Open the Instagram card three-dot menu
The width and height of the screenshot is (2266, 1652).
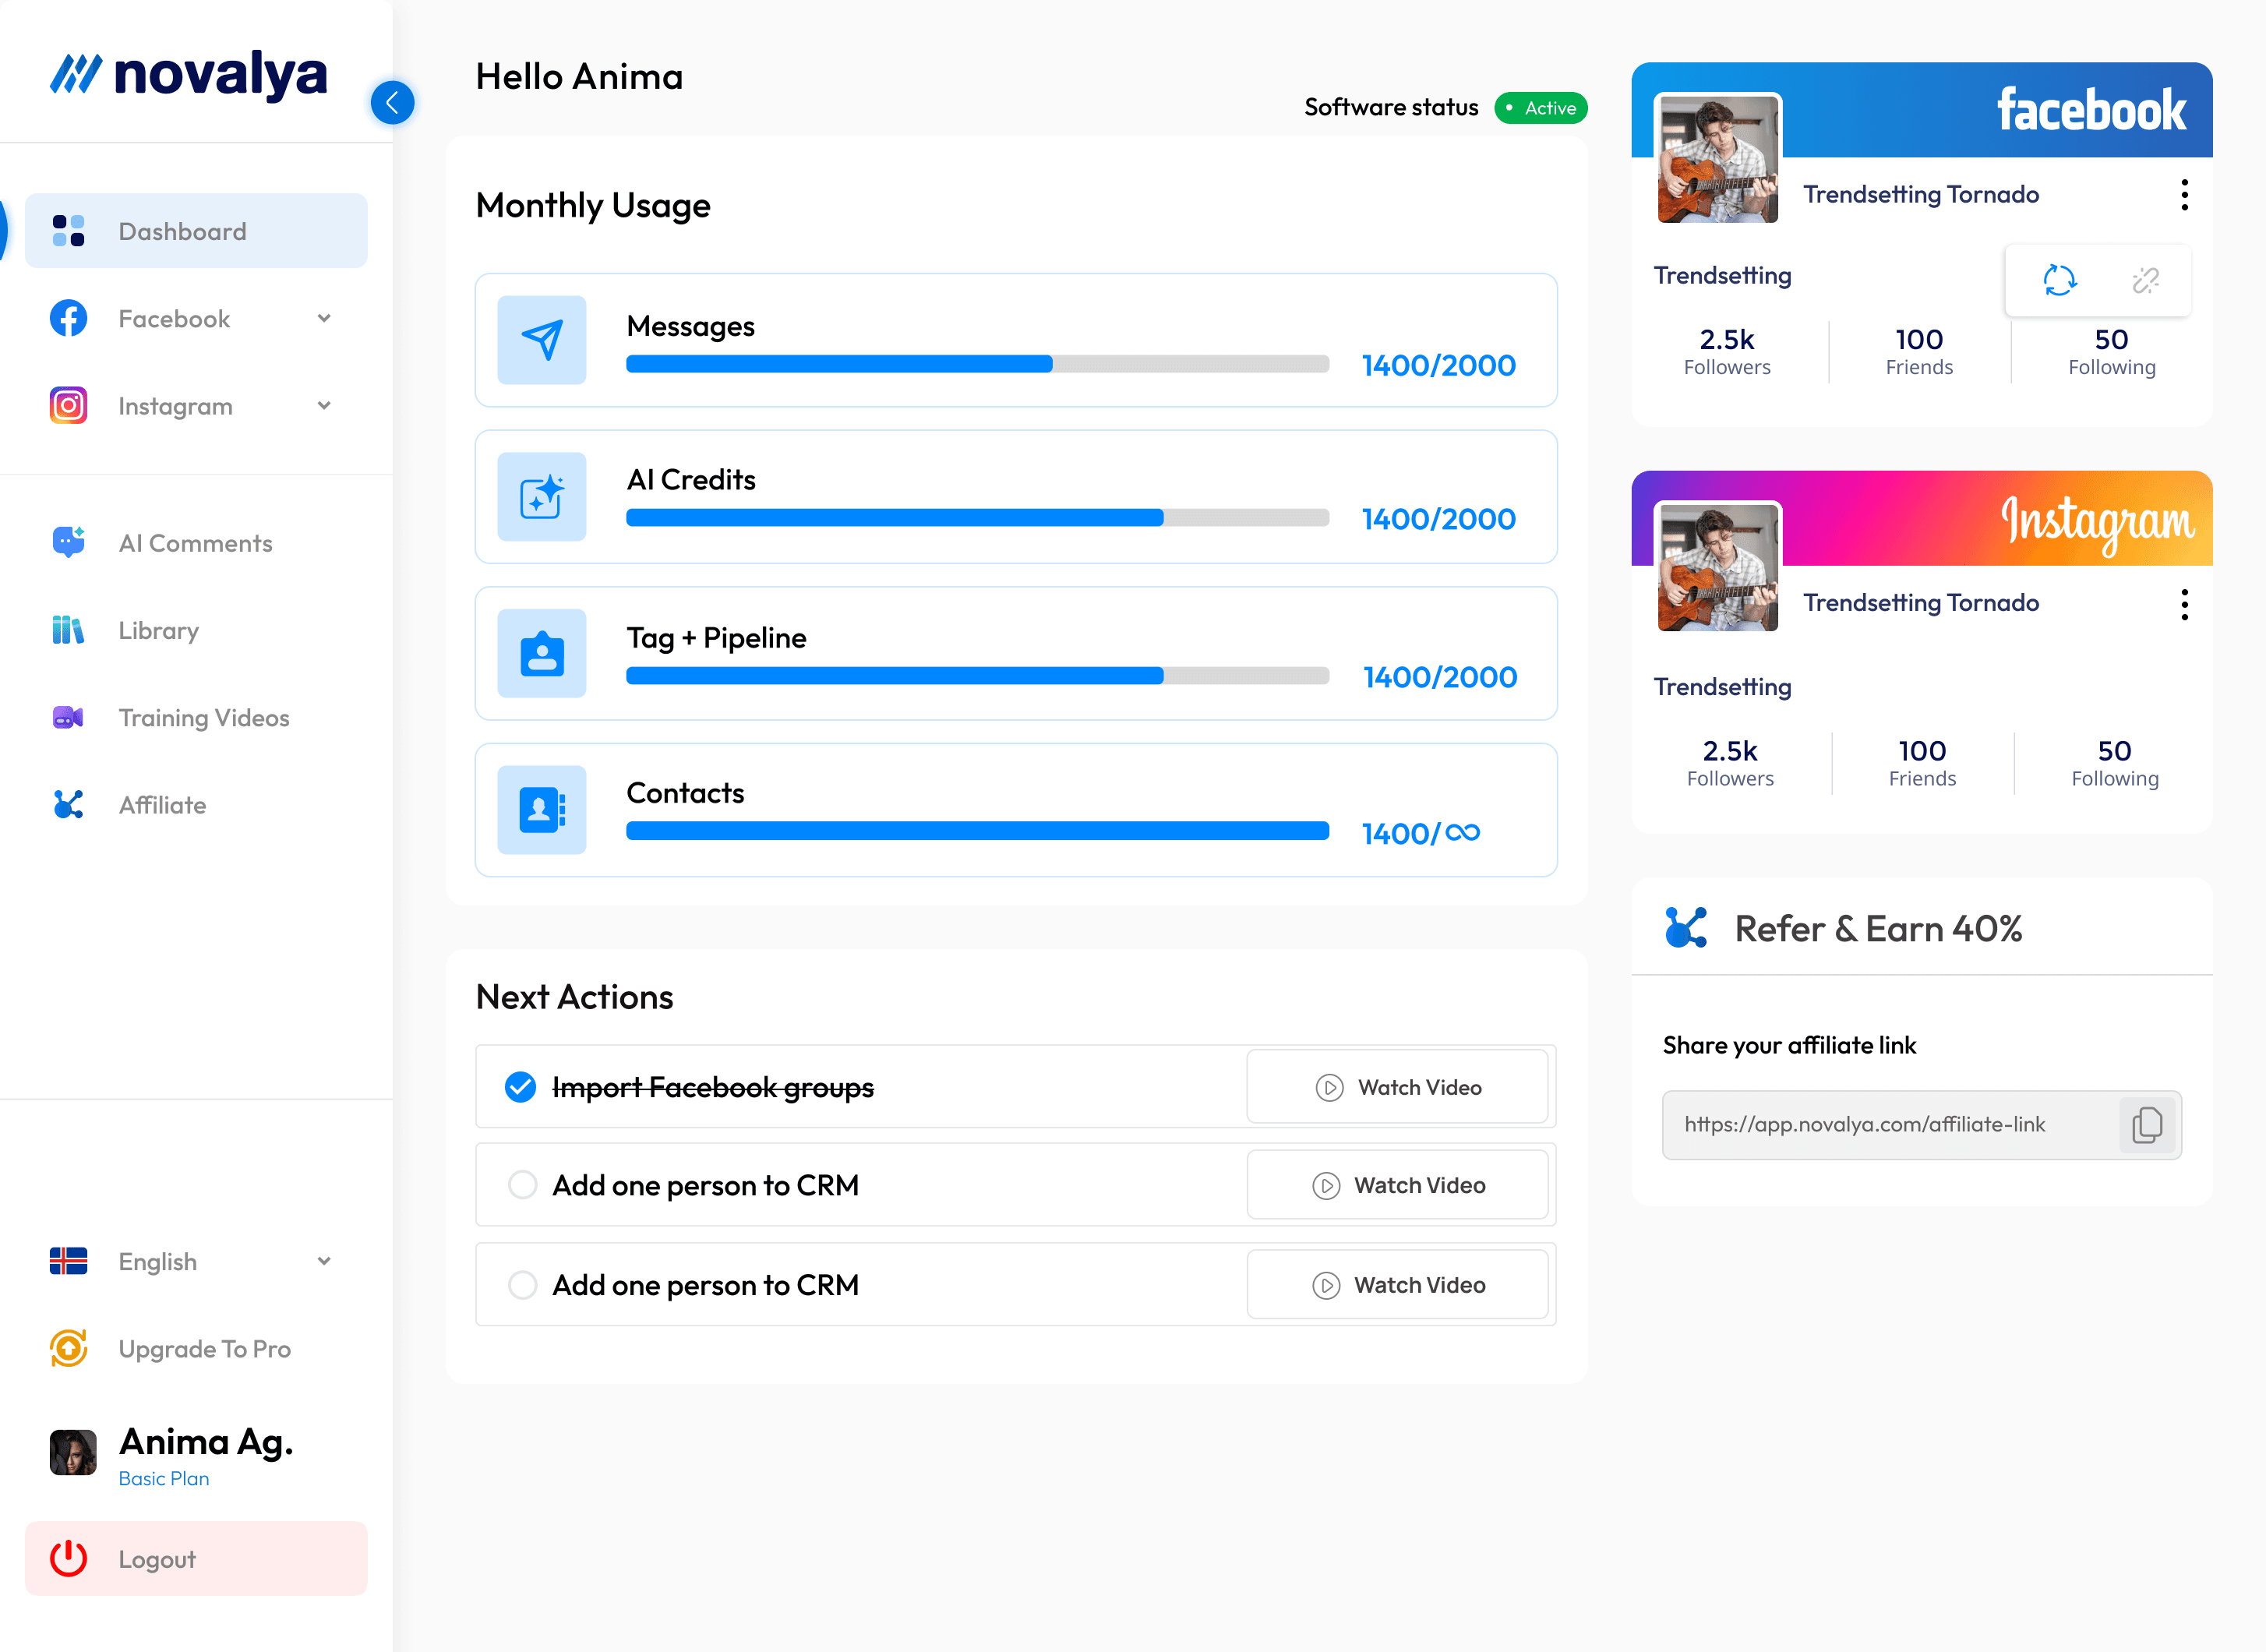(2184, 604)
